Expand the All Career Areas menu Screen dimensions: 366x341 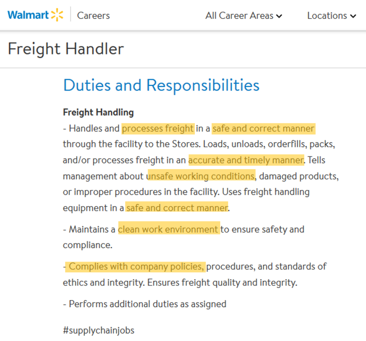(244, 16)
